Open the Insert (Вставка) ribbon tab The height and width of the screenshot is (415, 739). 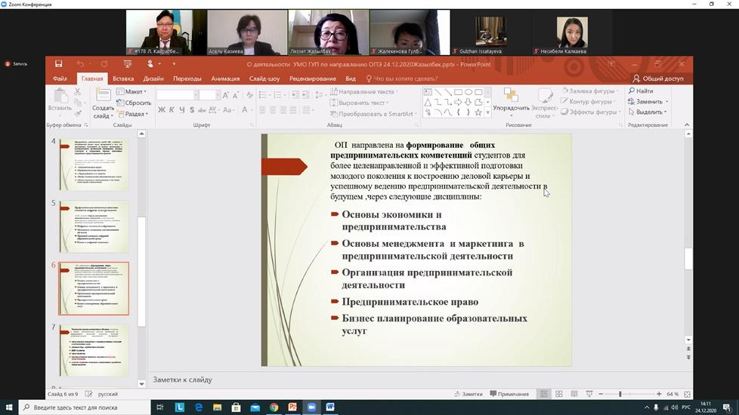click(123, 78)
